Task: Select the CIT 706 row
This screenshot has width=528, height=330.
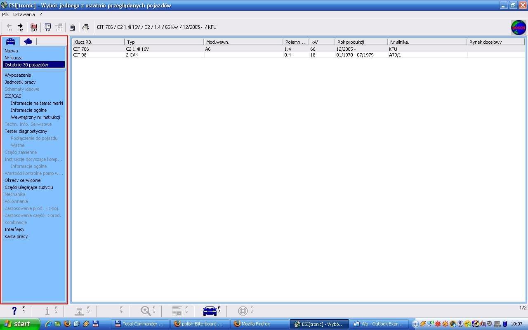Action: click(298, 49)
